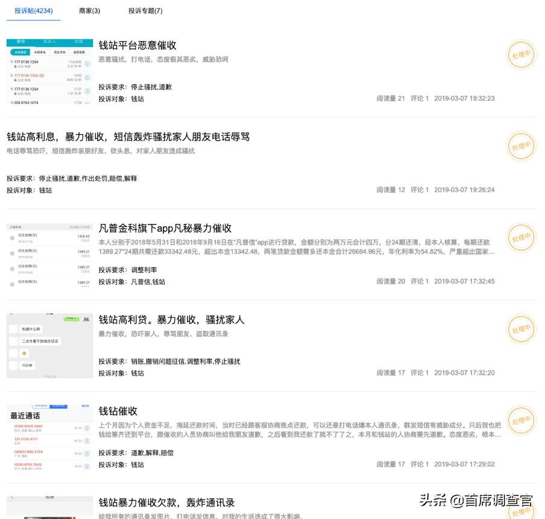The width and height of the screenshot is (545, 519).
Task: Open the chat screenshot under 钱站高利贷 complaint
Action: click(50, 344)
